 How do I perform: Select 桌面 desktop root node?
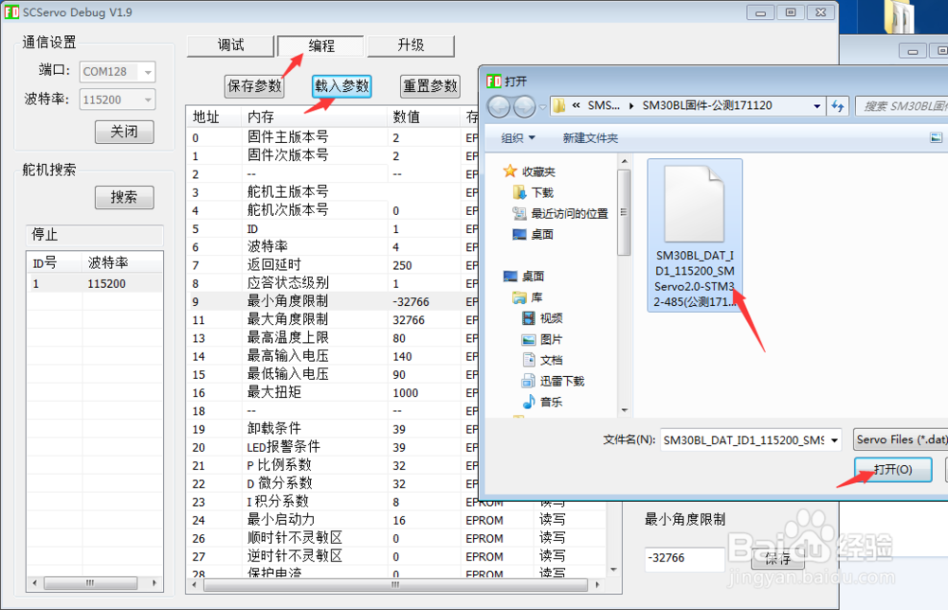(523, 277)
